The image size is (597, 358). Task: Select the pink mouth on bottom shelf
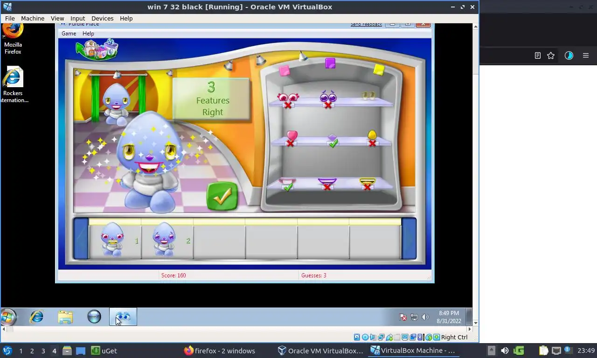tap(287, 181)
